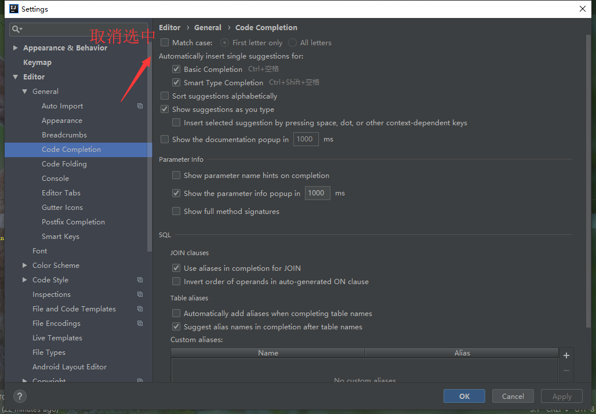596x414 pixels.
Task: Click the IntelliJ logo in title bar
Action: click(14, 9)
